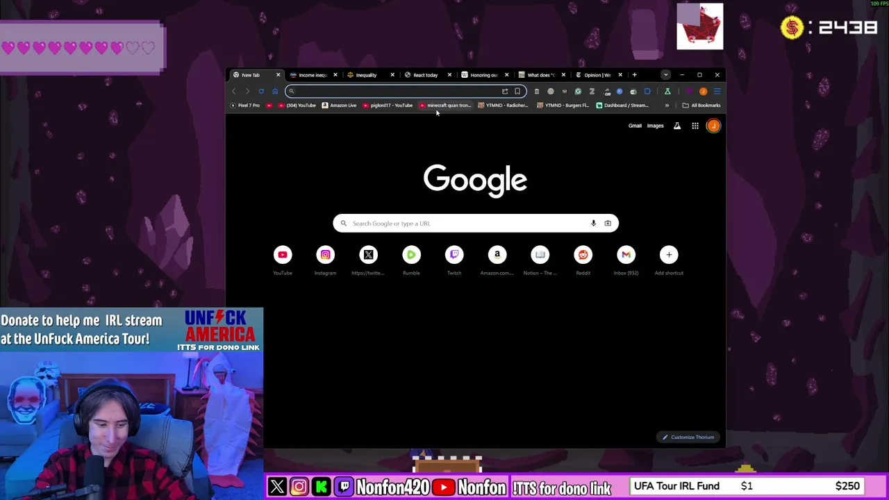Open the Dashboard Stream bookmark
Viewport: 889px width, 500px height.
point(622,106)
